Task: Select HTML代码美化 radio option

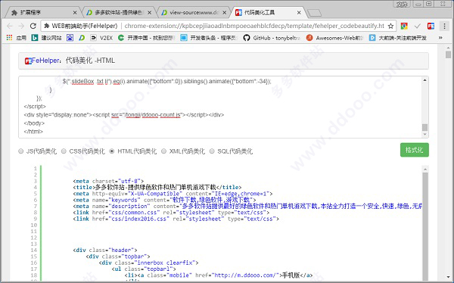Action: (x=112, y=151)
